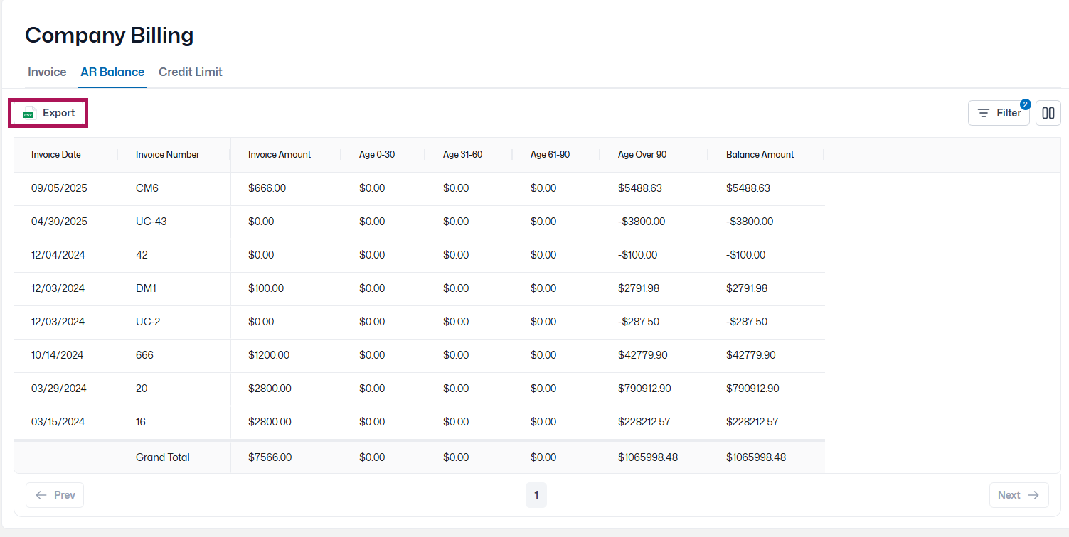Select invoice number UC-2
Screen dimensions: 1069x537
pos(148,322)
